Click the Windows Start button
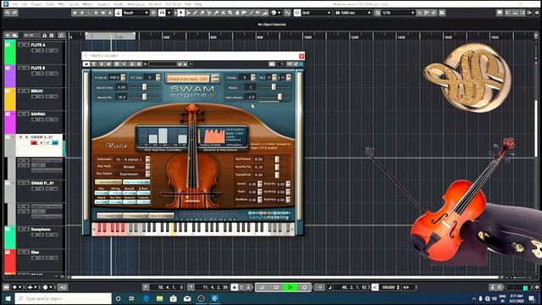Viewport: 542px width, 305px height. (8, 298)
